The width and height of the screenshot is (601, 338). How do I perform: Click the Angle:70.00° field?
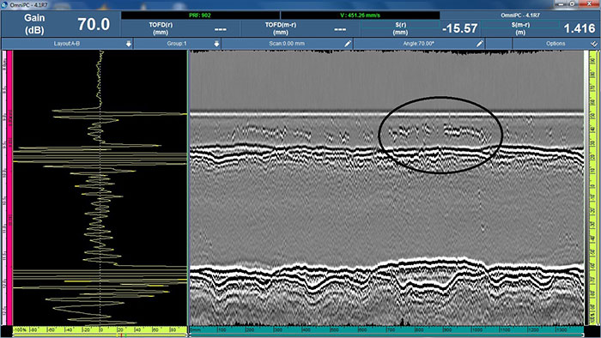pyautogui.click(x=419, y=44)
